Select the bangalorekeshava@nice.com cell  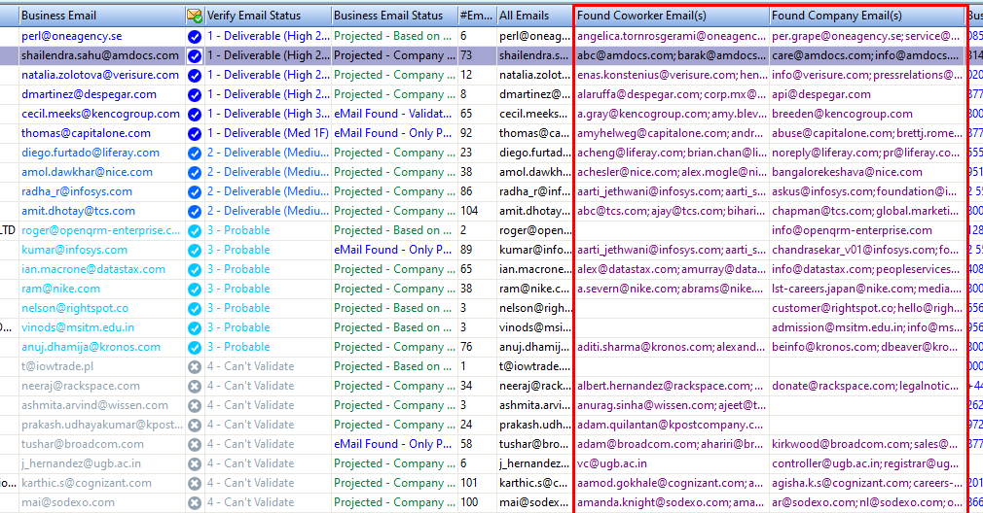tap(867, 172)
